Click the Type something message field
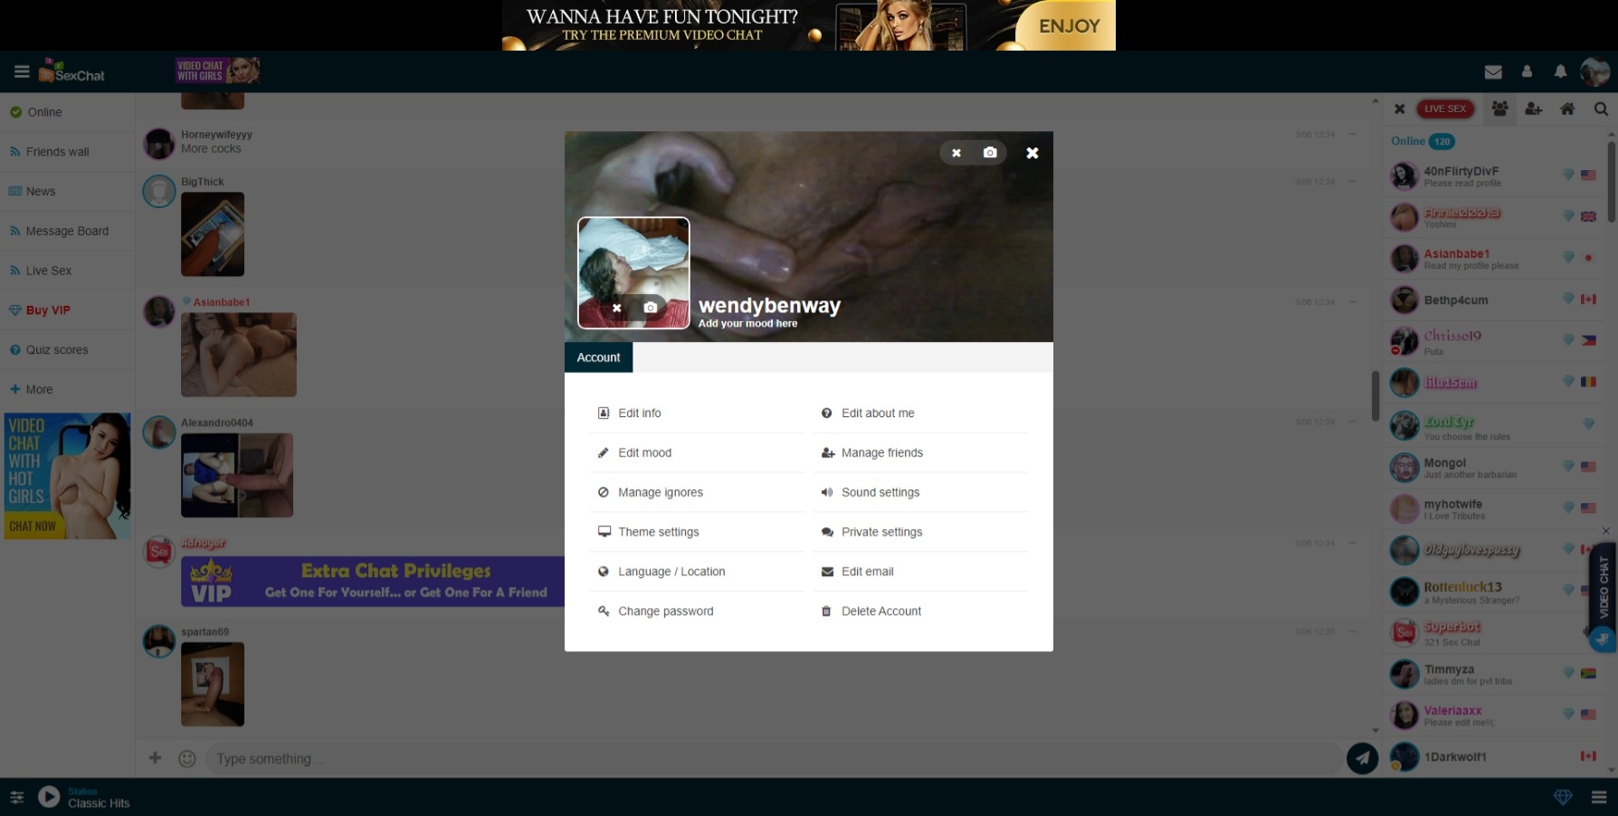1618x816 pixels. point(769,758)
